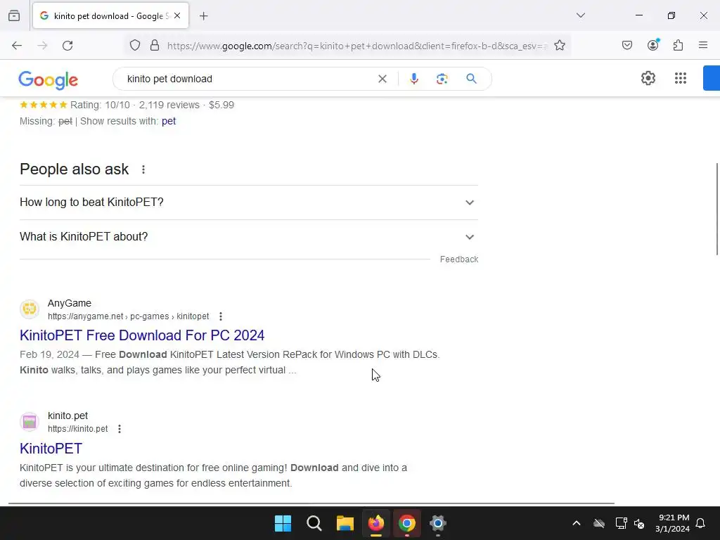Expand 'What is KinitoPET about?' question
Screen dimensions: 720x540
[248, 237]
